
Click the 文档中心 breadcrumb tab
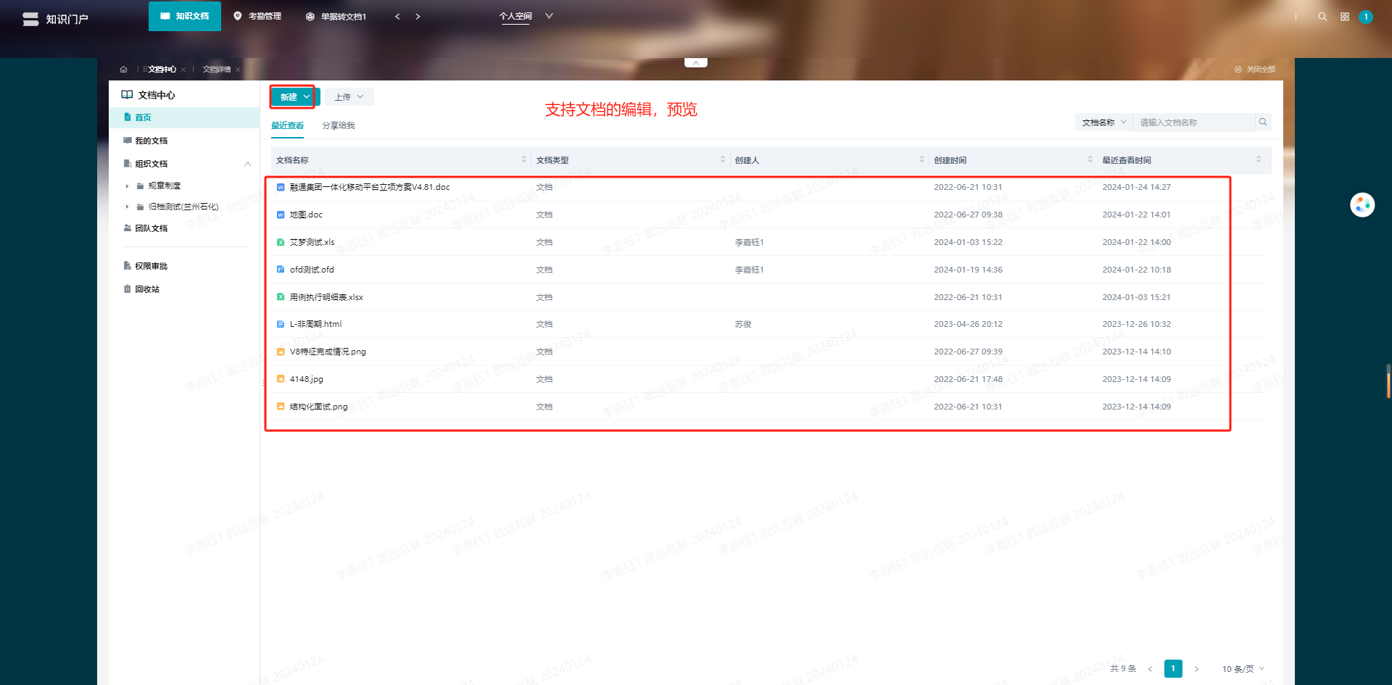(162, 70)
